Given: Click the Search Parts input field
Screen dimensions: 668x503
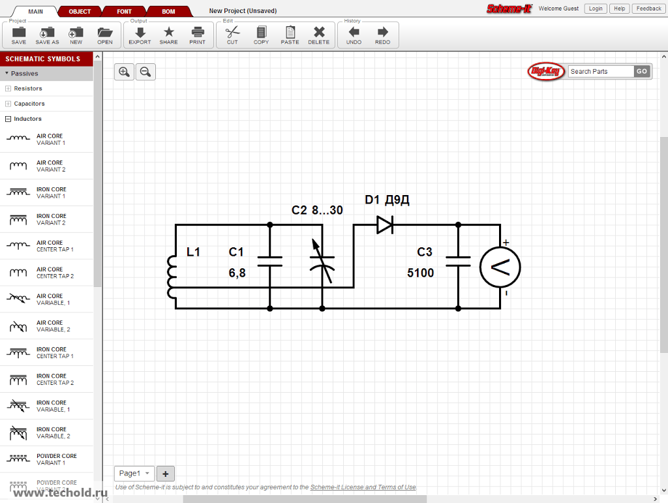Looking at the screenshot, I should (600, 72).
